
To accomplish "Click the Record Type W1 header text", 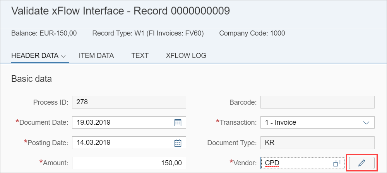I will pyautogui.click(x=148, y=33).
